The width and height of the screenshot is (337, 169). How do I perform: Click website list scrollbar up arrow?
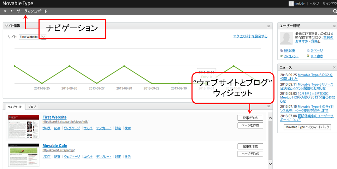(270, 118)
